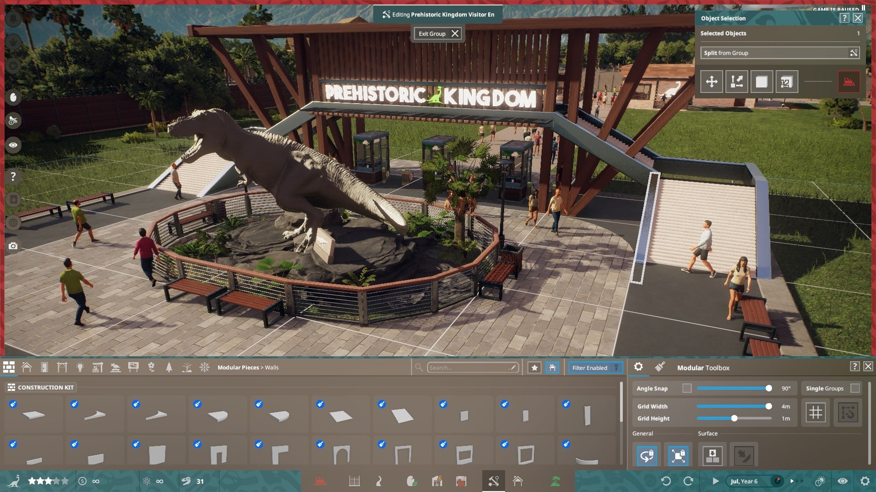
Task: Open the bare tree foliage category
Action: click(187, 367)
